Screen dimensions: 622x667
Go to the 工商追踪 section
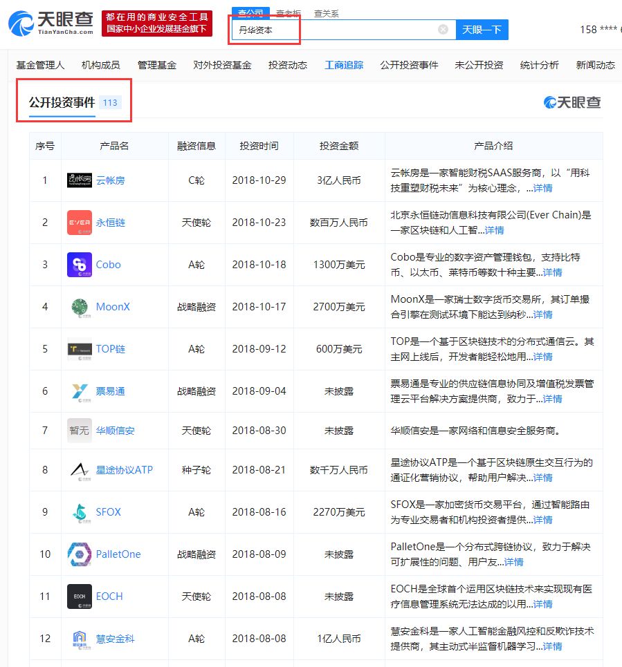point(344,65)
